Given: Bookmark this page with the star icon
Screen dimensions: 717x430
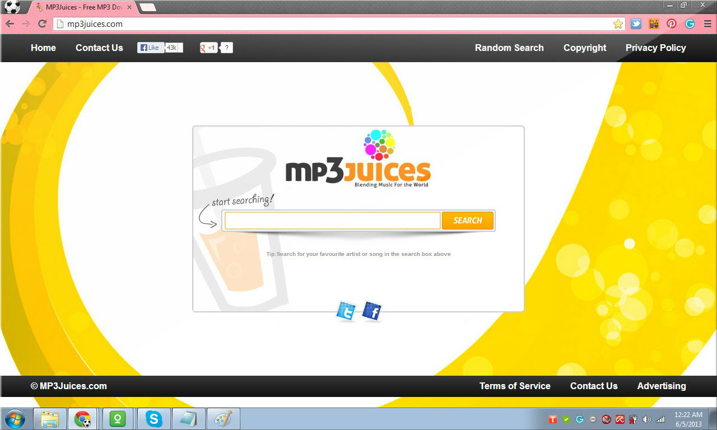Looking at the screenshot, I should tap(618, 24).
